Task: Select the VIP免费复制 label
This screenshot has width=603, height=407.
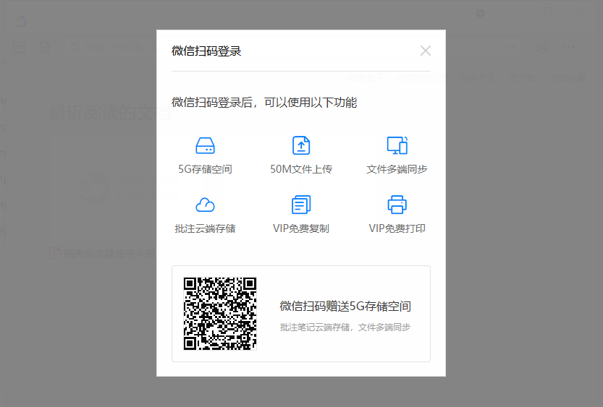Action: (301, 229)
